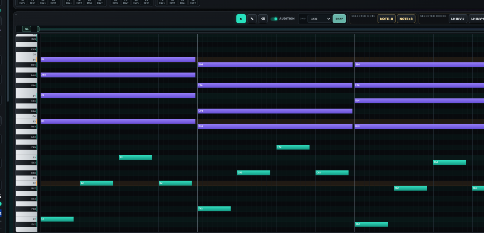Click the timeline scroll handle beside ALL
This screenshot has height=233, width=484.
point(38,29)
